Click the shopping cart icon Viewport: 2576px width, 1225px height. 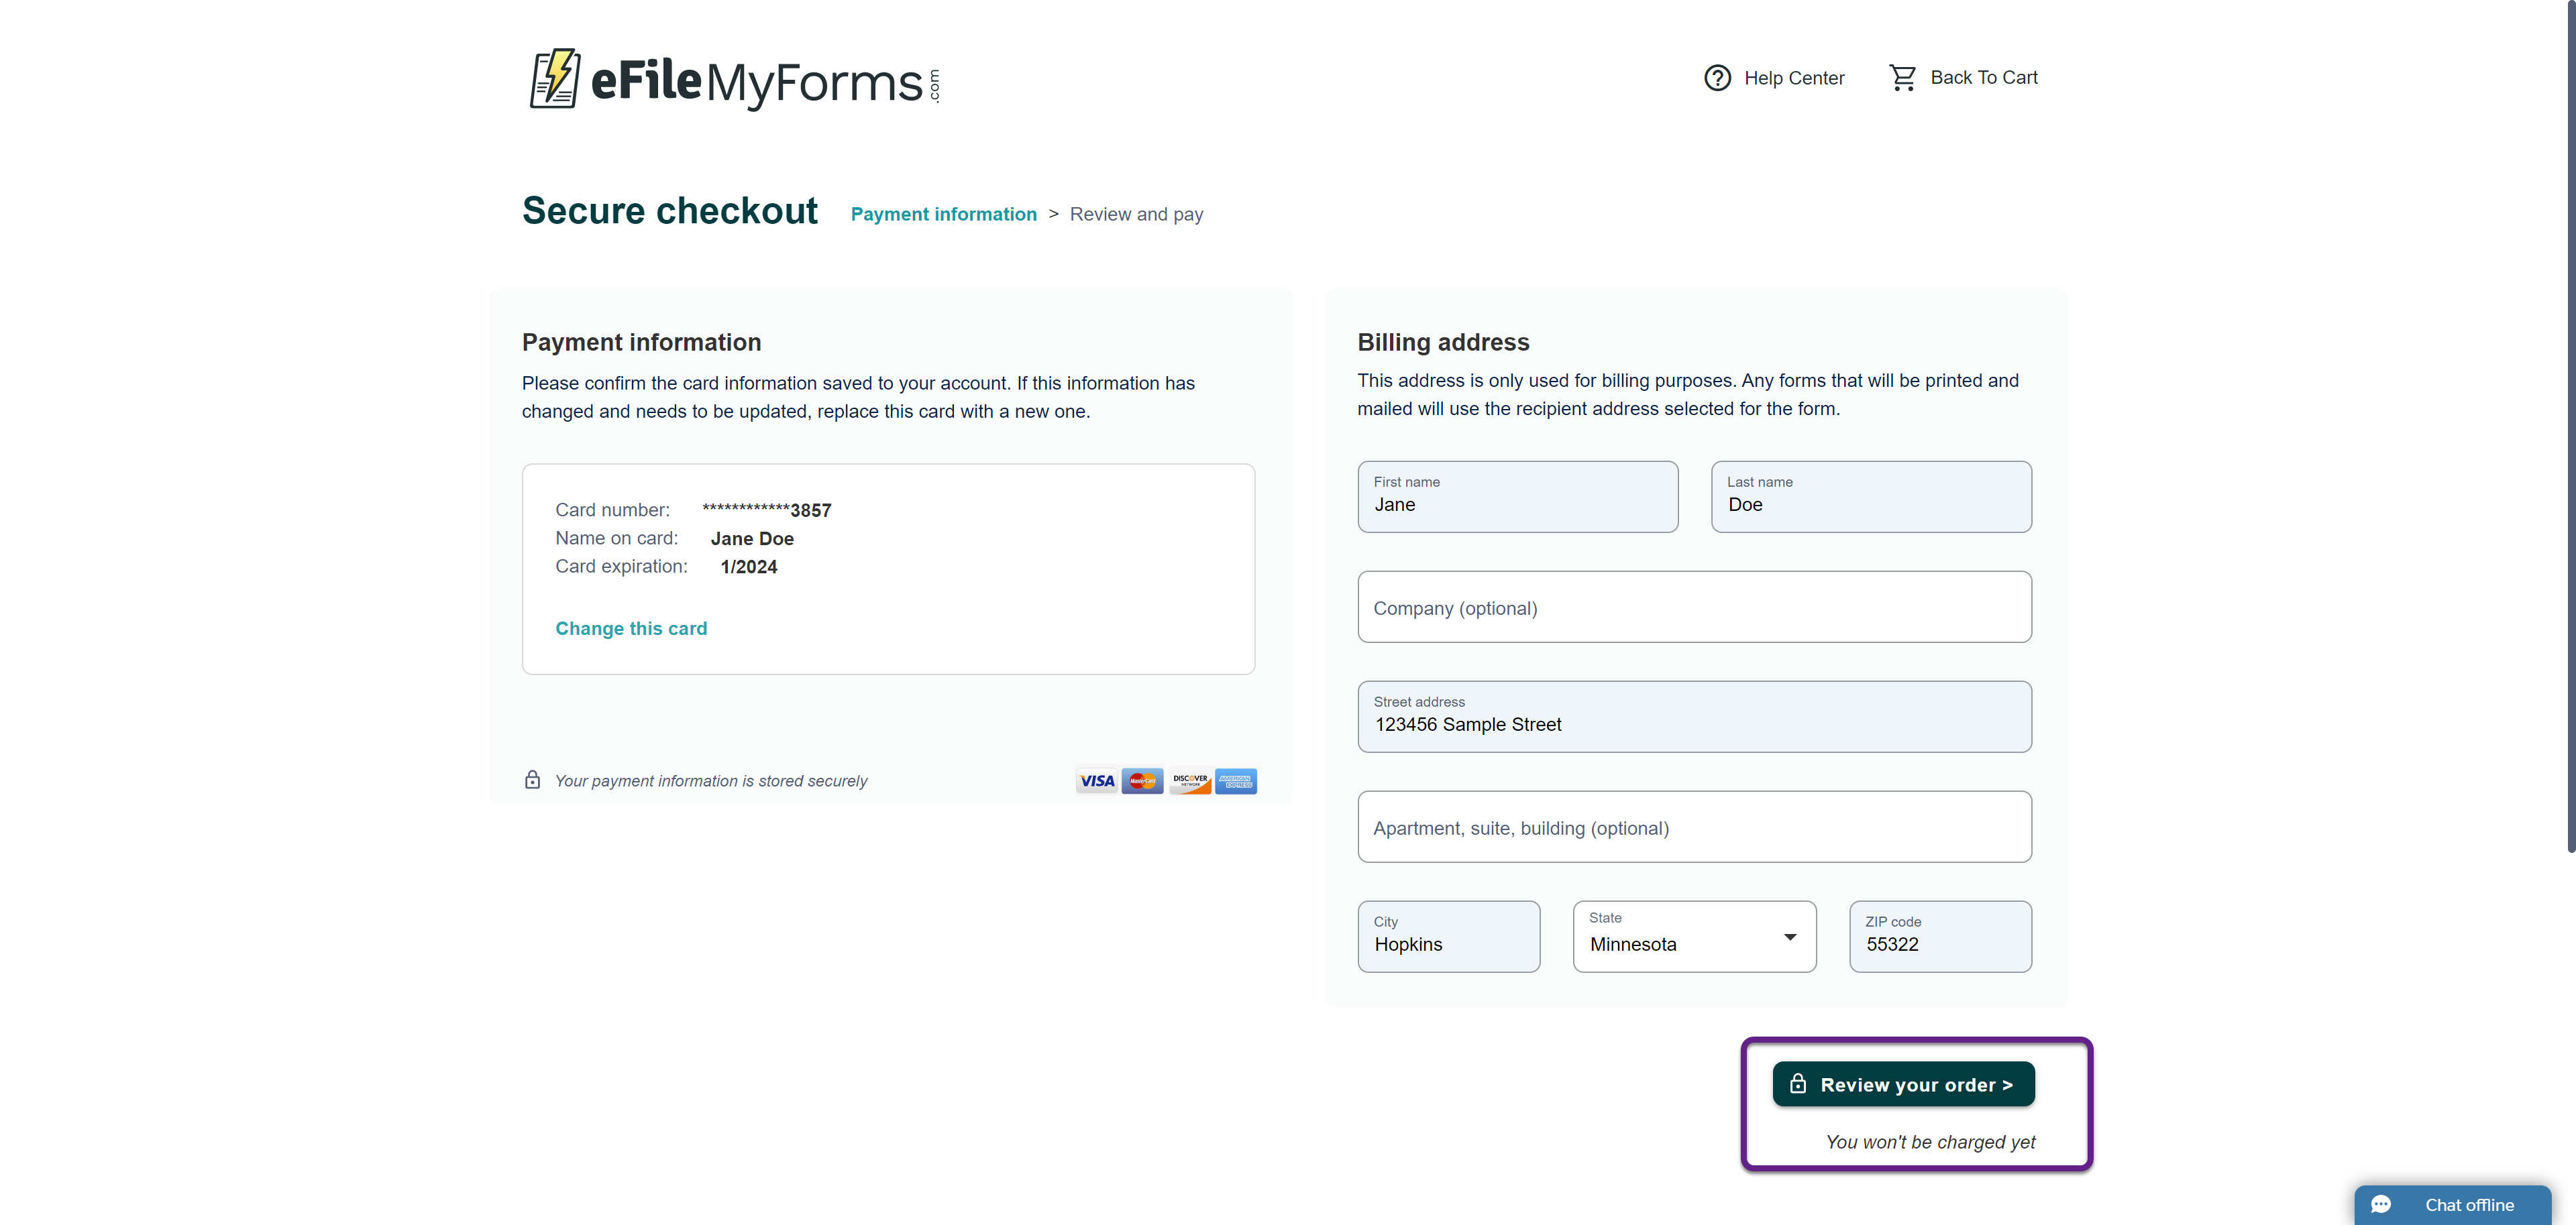pyautogui.click(x=1902, y=78)
